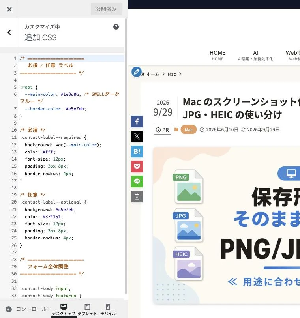The height and width of the screenshot is (318, 300).
Task: Open the orange Mac category tag
Action: pos(188,129)
